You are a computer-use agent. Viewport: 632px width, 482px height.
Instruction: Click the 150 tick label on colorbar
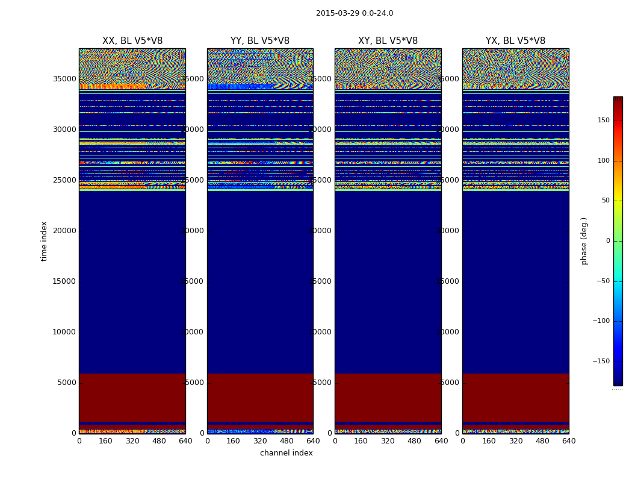coord(602,120)
